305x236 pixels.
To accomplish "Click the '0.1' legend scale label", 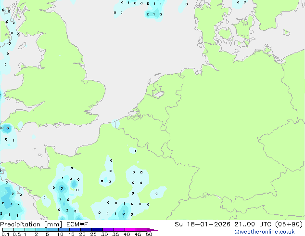I will click(x=5, y=234).
